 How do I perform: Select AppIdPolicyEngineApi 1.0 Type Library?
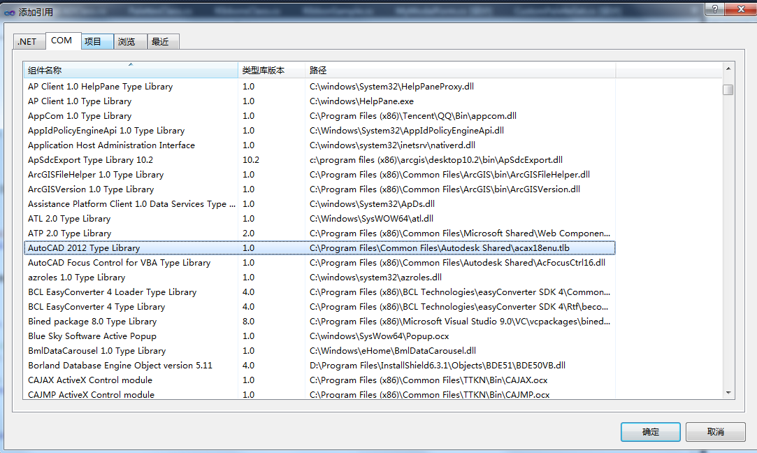click(319, 131)
